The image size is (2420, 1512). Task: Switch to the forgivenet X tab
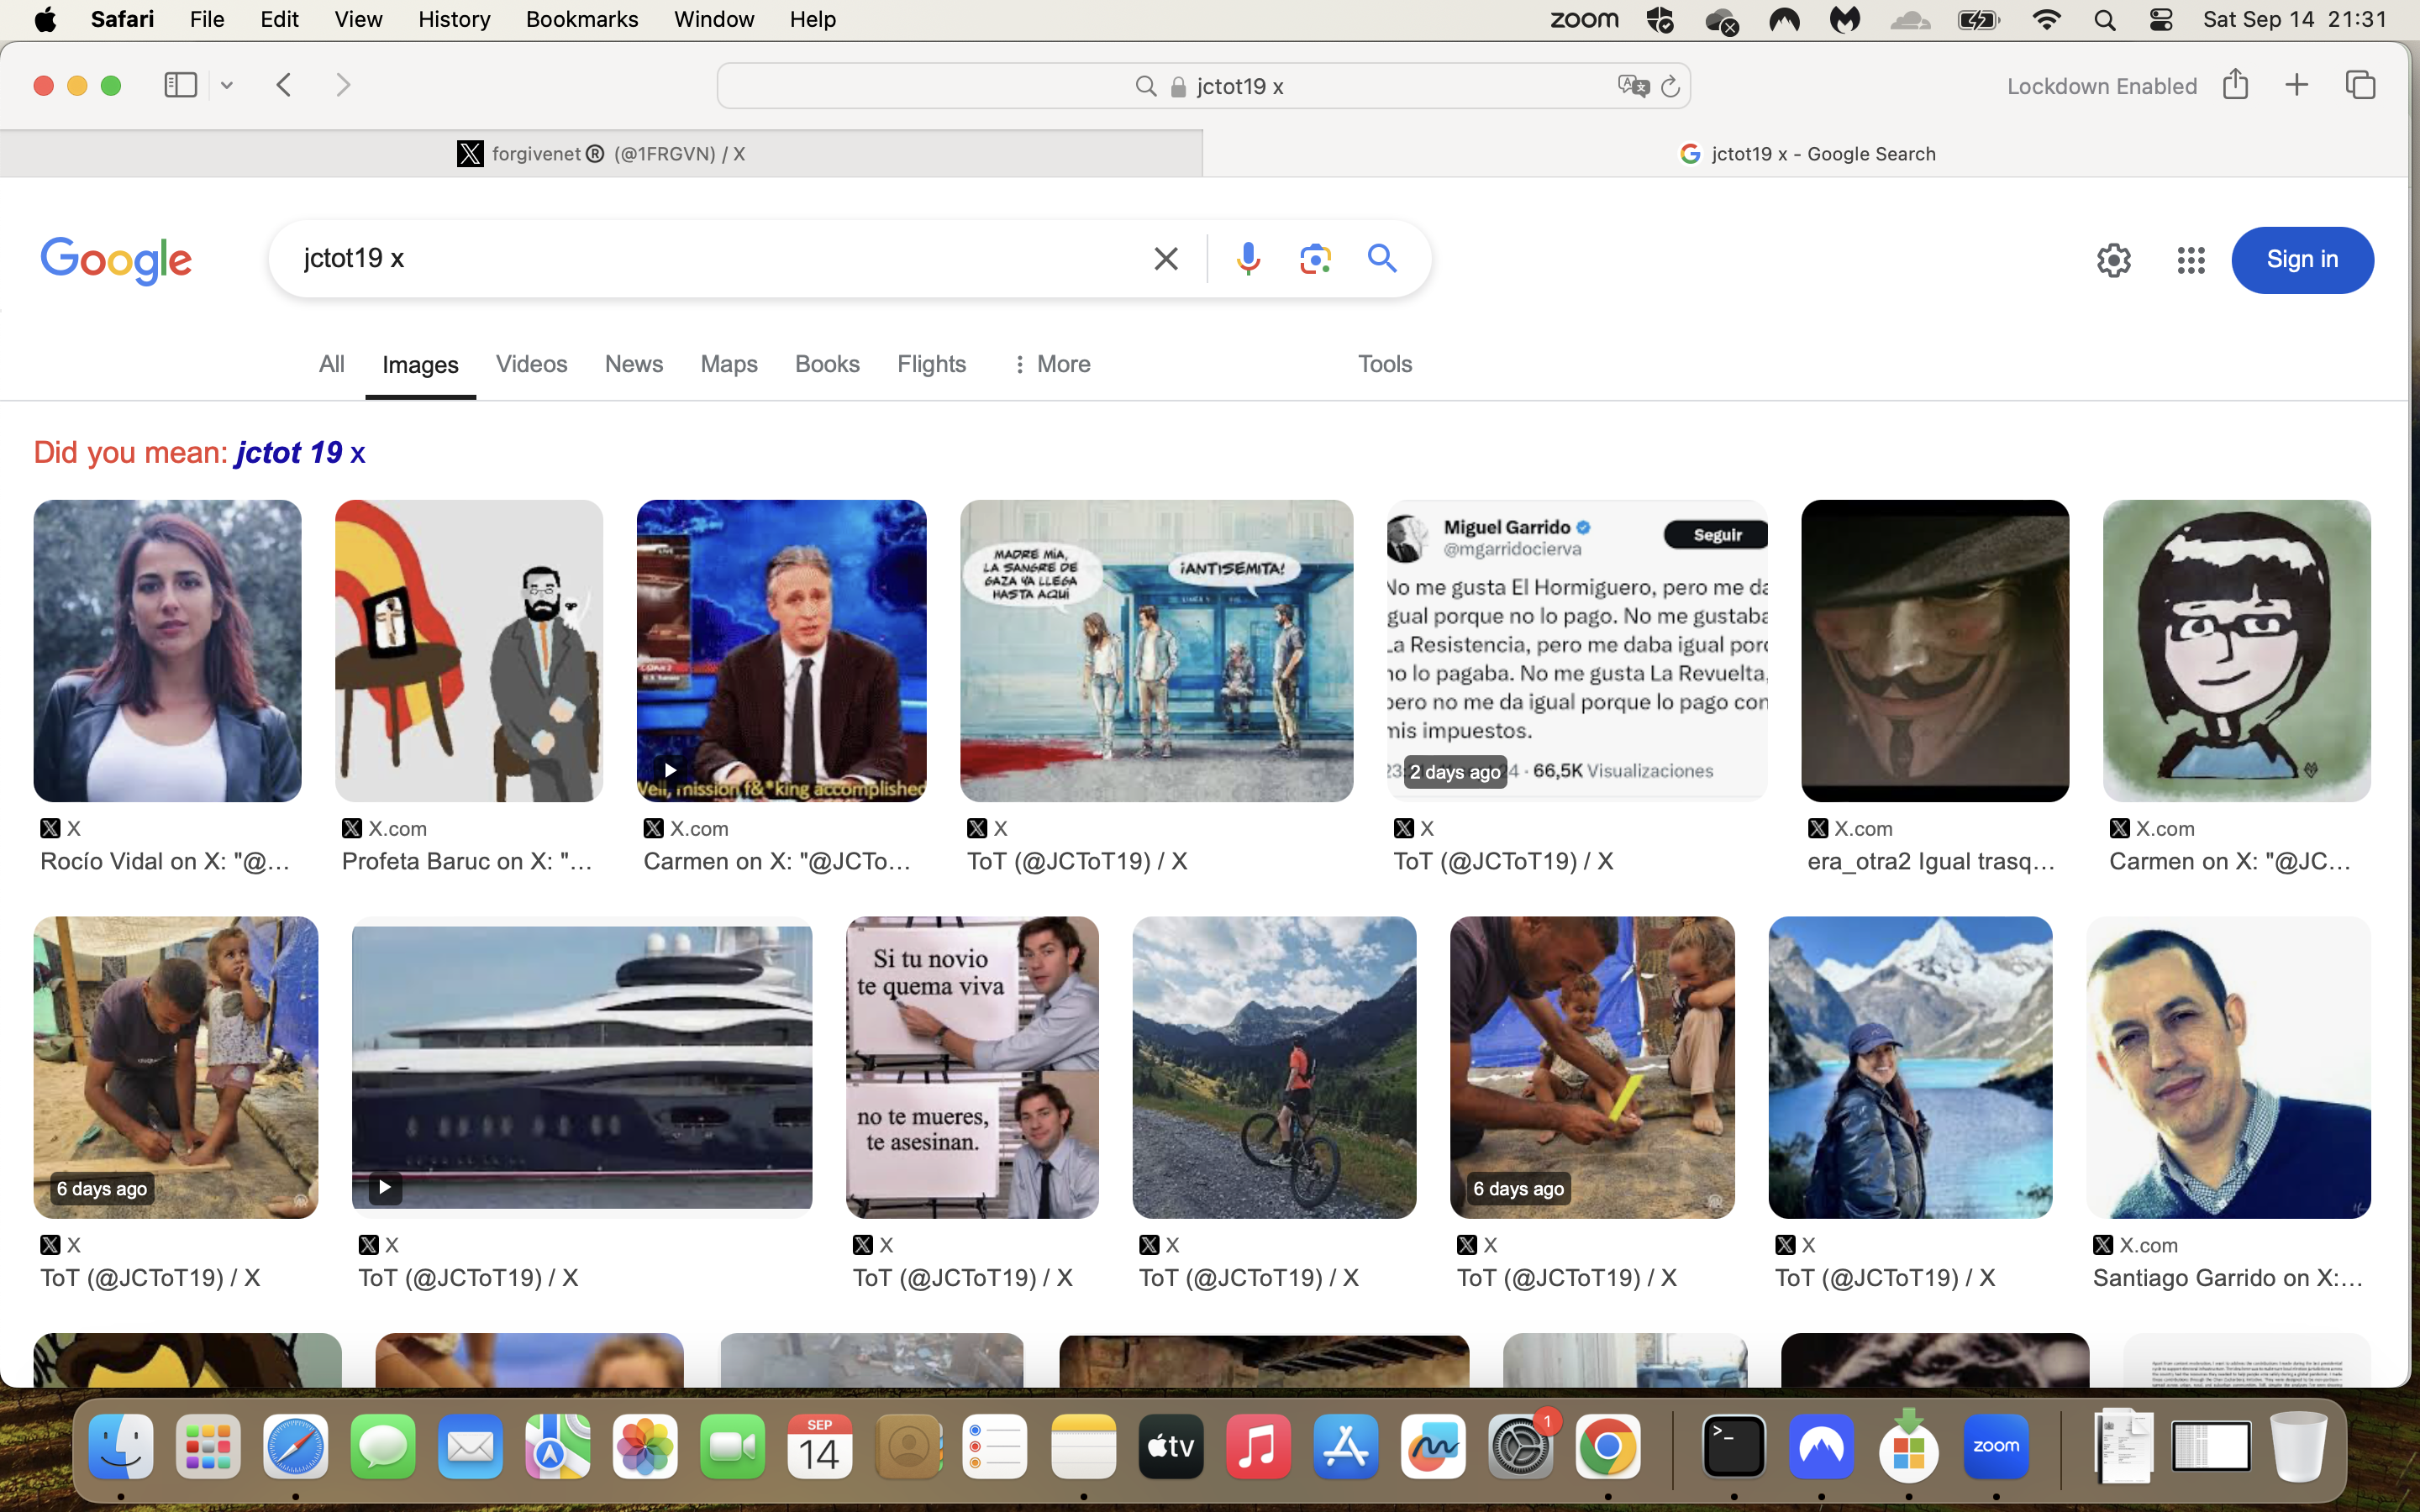(x=601, y=154)
